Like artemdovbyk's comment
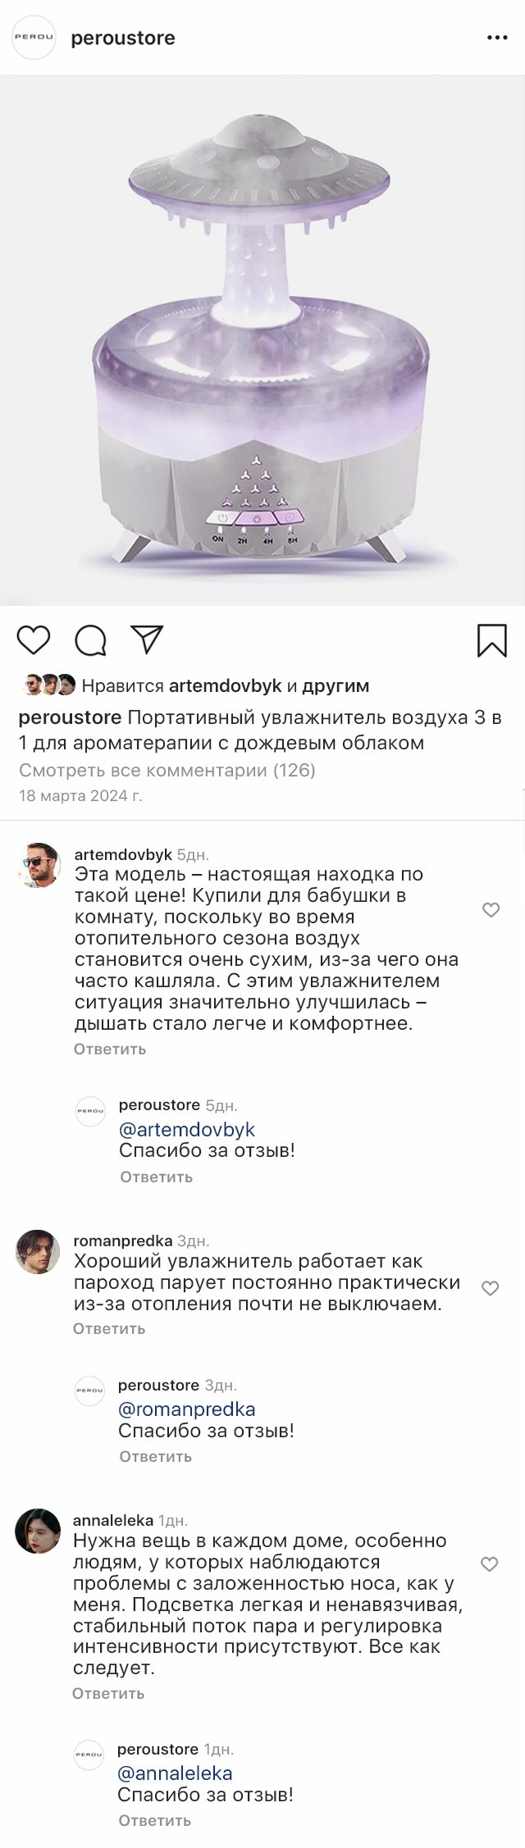This screenshot has width=525, height=1848. (x=491, y=909)
